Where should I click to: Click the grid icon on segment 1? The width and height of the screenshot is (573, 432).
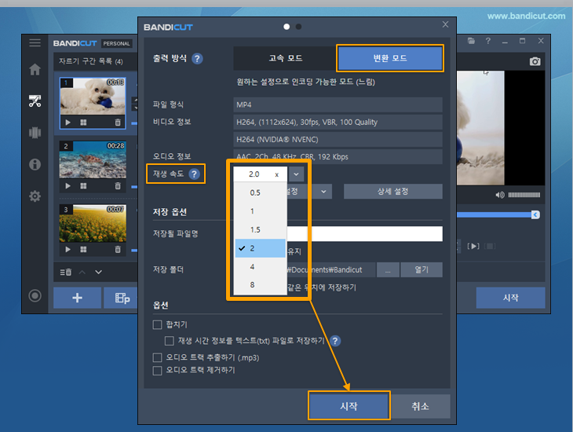point(83,123)
